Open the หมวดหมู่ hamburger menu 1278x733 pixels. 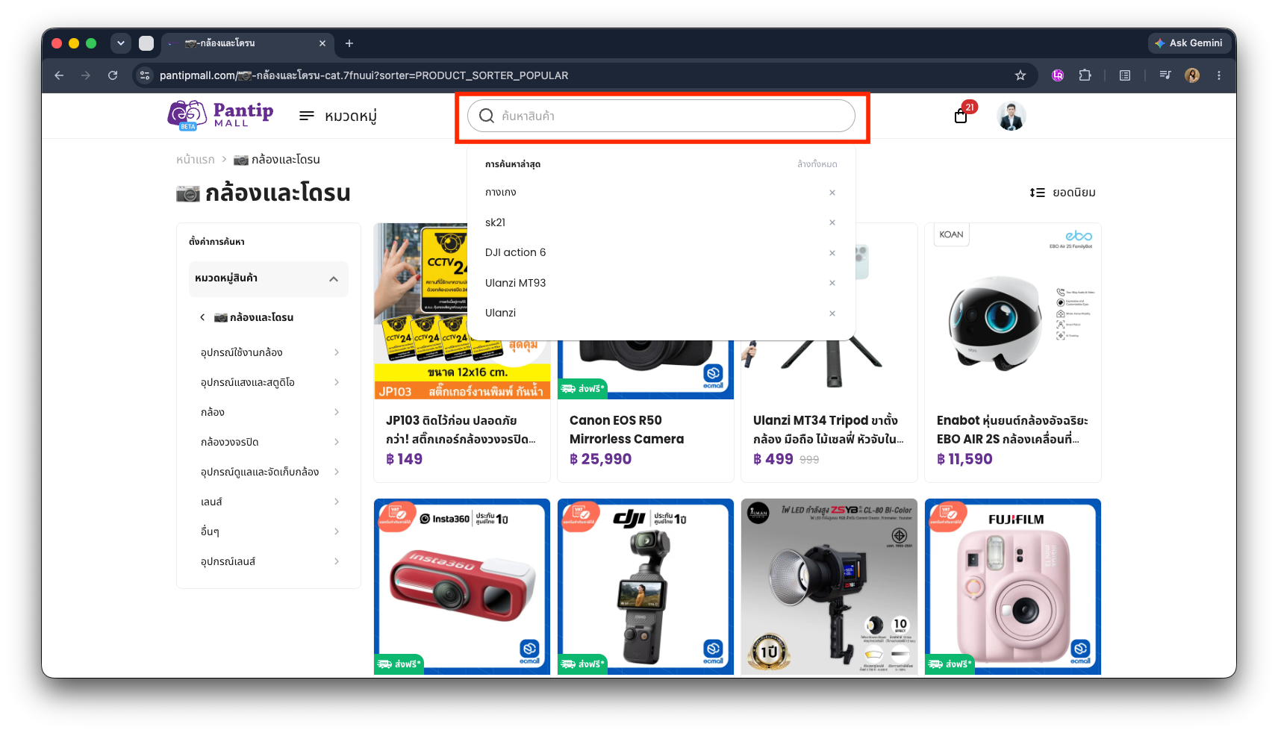(x=337, y=116)
